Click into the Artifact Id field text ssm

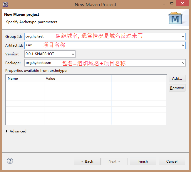pos(29,45)
